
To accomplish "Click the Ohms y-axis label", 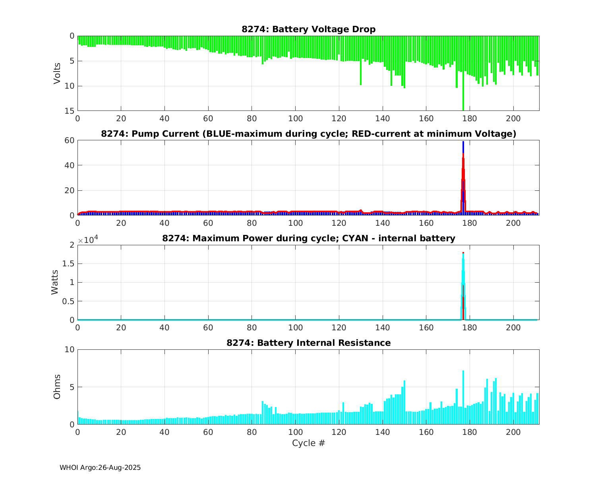I will 57,386.
